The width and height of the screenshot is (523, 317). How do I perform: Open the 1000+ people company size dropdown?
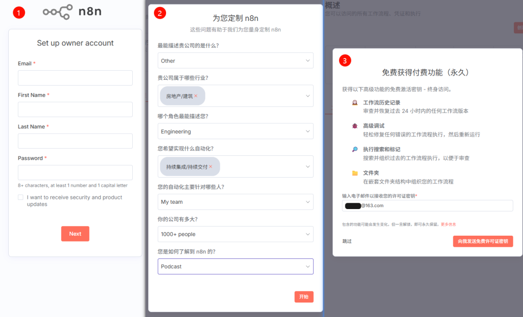pyautogui.click(x=235, y=234)
